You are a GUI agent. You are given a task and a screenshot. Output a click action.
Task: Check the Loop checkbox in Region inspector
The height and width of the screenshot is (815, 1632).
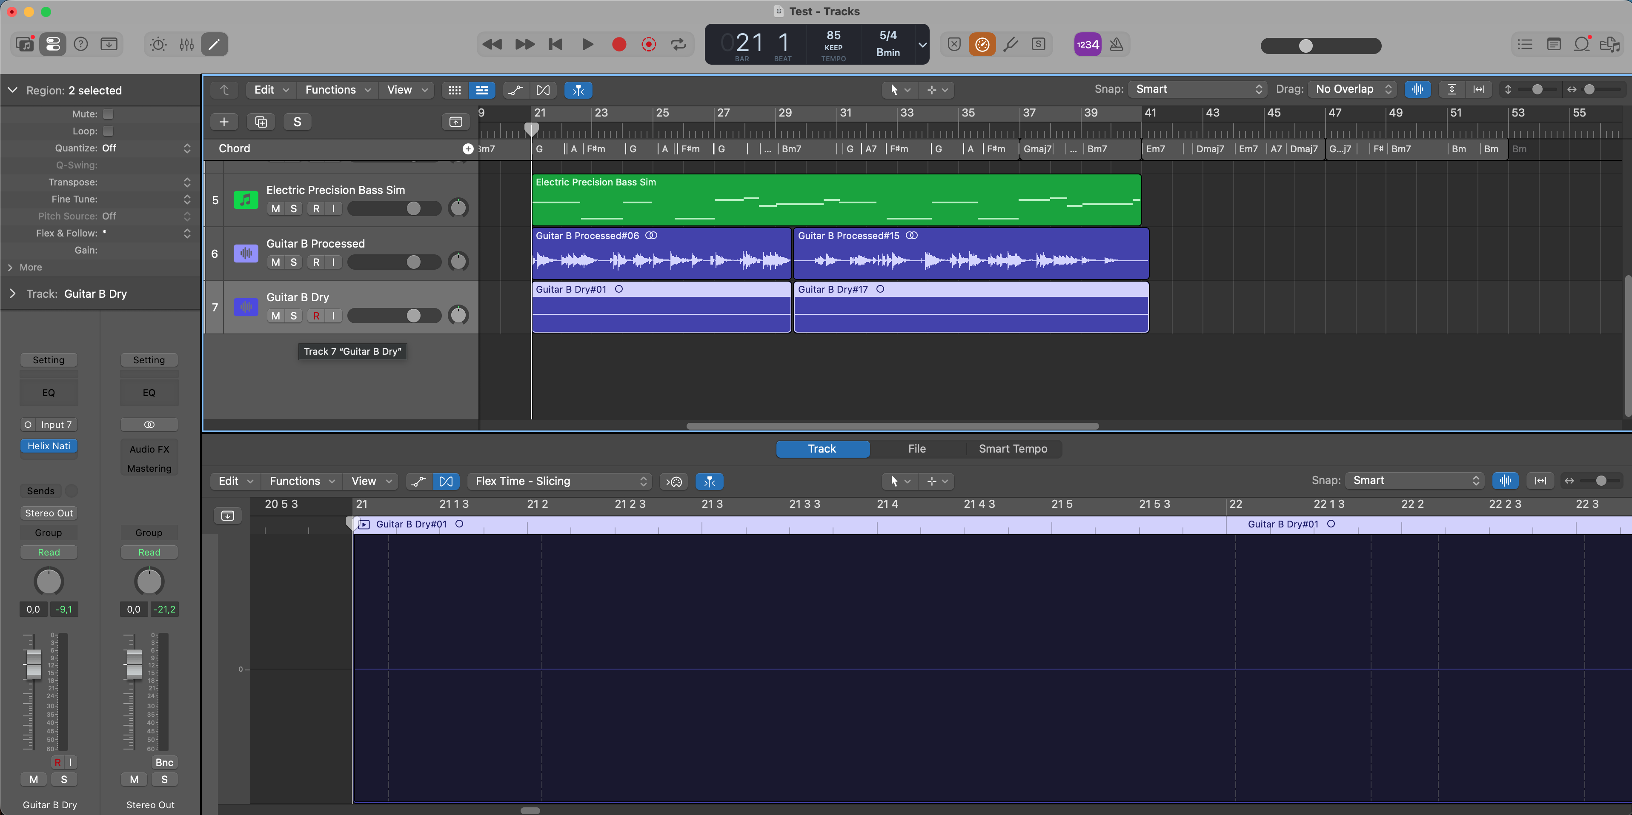click(x=109, y=131)
